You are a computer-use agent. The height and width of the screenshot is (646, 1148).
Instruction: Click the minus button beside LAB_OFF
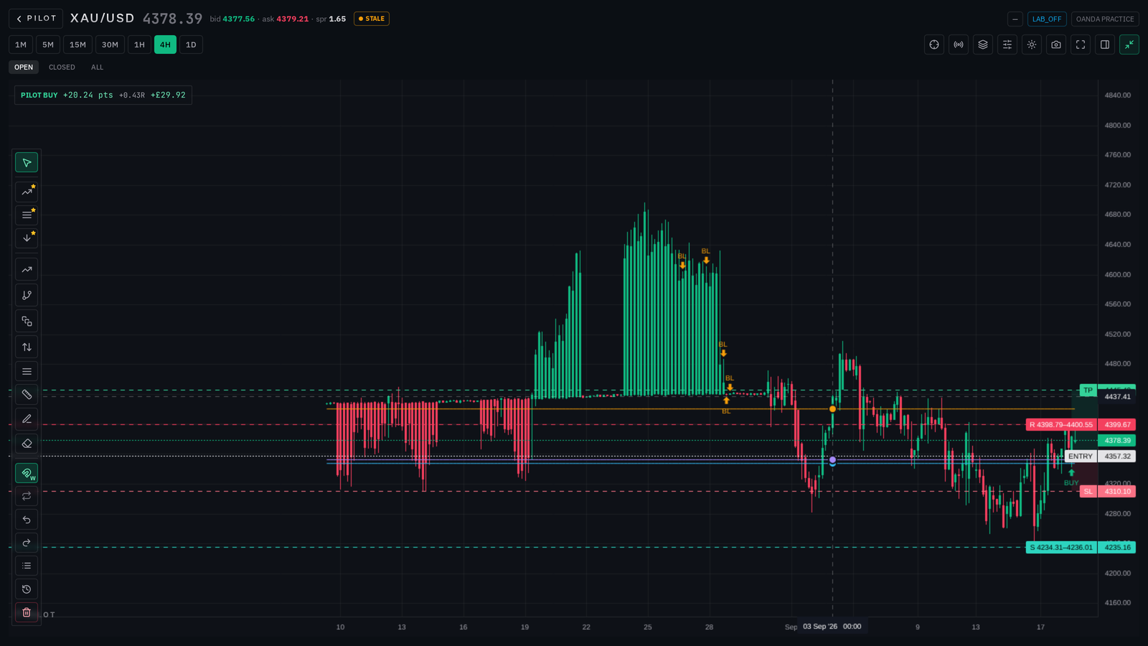(1015, 19)
